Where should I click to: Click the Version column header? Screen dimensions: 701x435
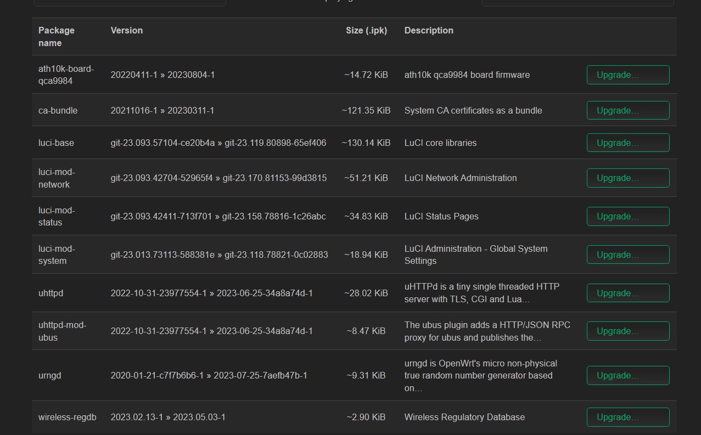coord(127,30)
